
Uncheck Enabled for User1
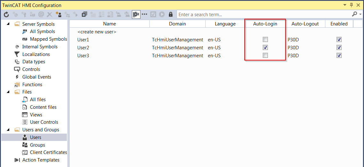click(x=339, y=39)
